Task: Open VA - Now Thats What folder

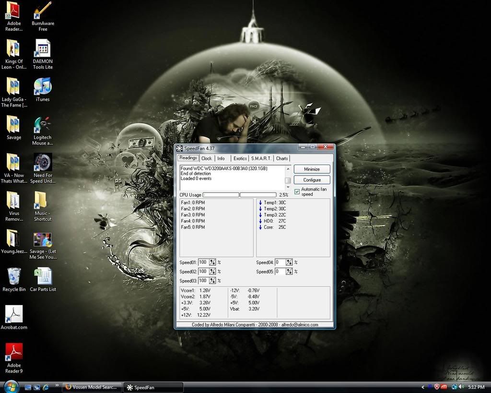Action: (14, 168)
